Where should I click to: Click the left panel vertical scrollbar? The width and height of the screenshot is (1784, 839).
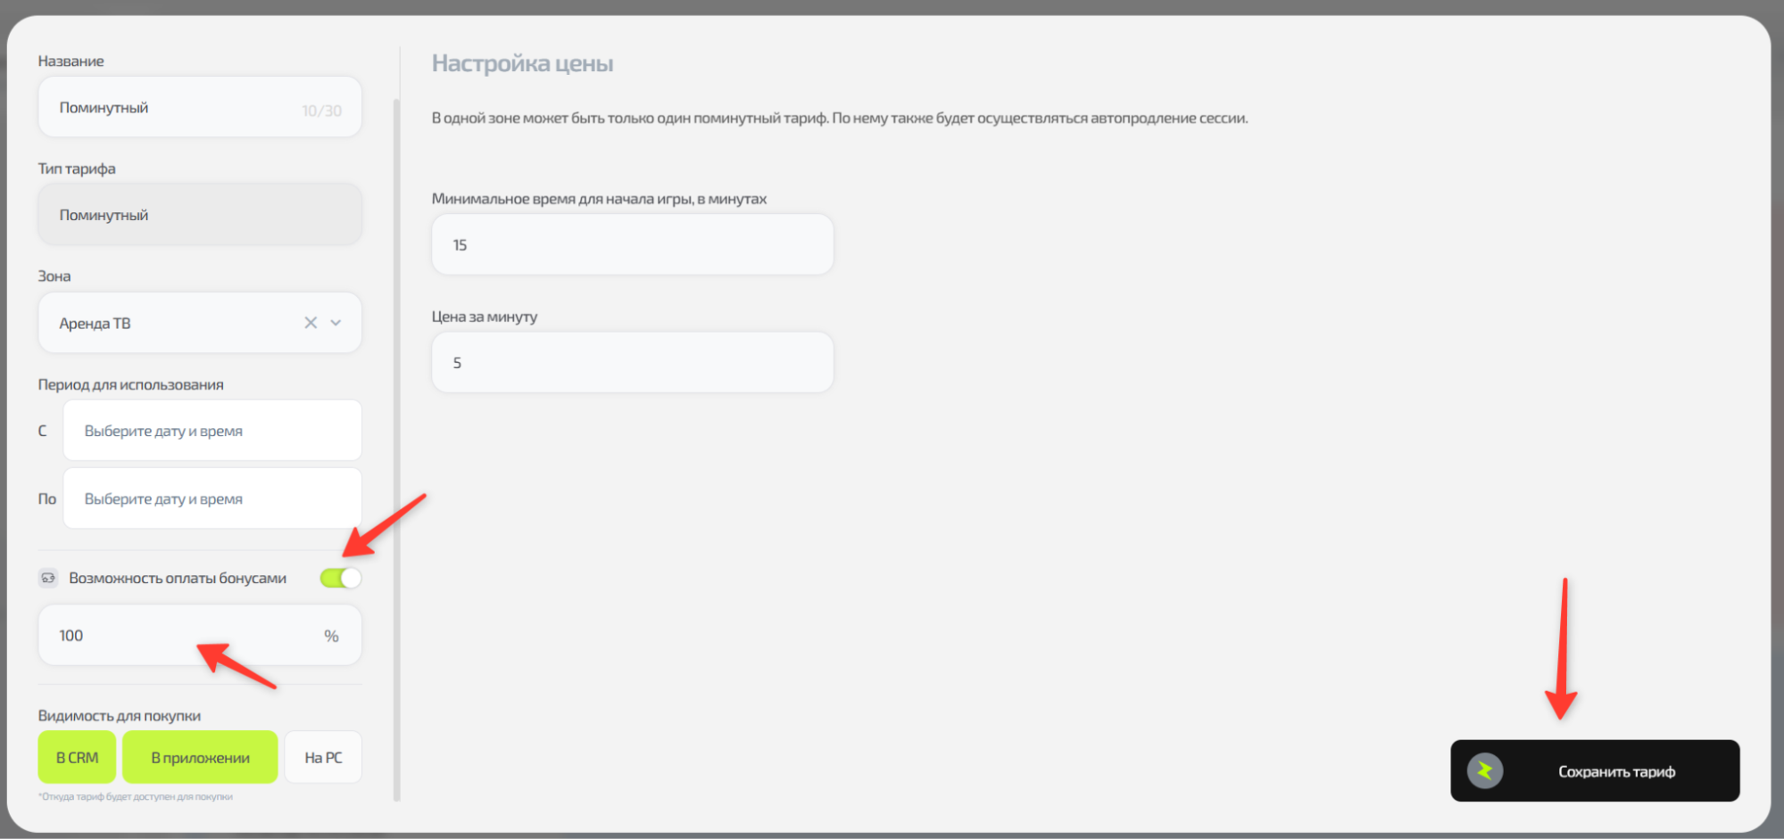[396, 446]
